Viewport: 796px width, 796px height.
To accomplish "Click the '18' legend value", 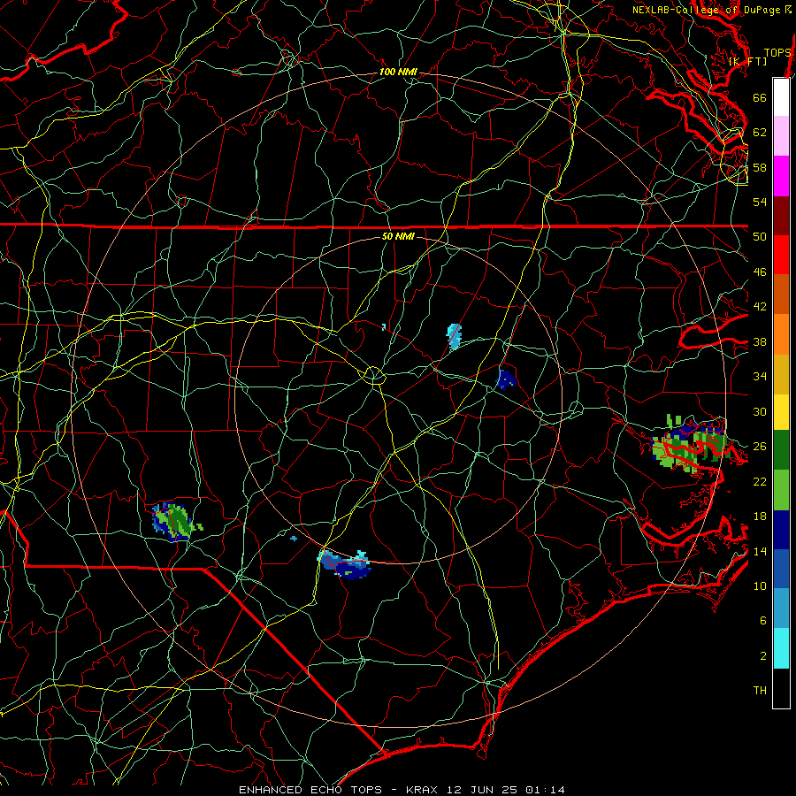I will [760, 517].
